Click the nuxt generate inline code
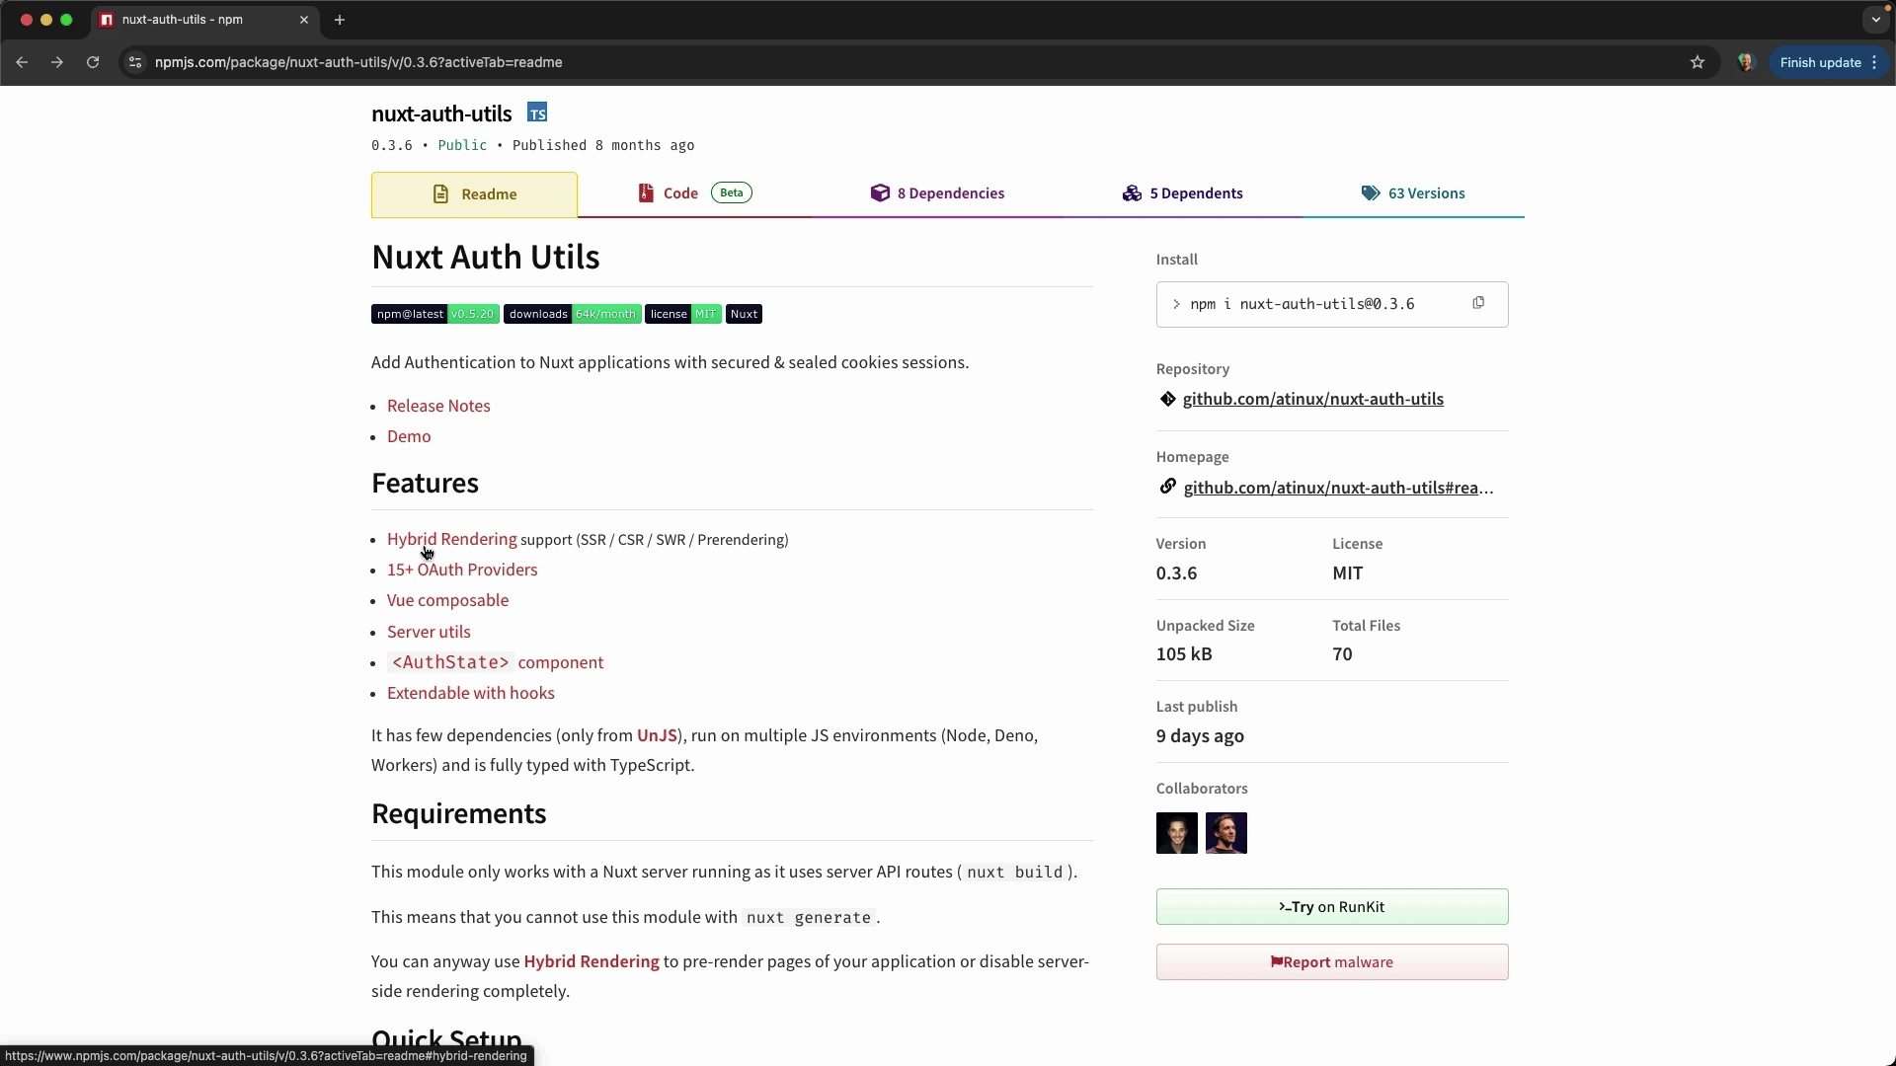 809,918
